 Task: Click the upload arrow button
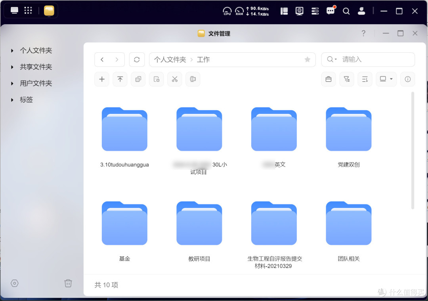[120, 79]
